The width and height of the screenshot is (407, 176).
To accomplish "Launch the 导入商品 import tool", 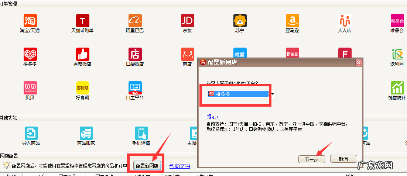I will (31, 133).
